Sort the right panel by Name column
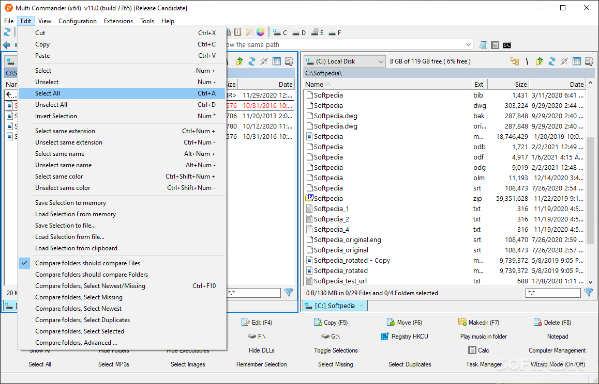The image size is (599, 384). point(388,84)
